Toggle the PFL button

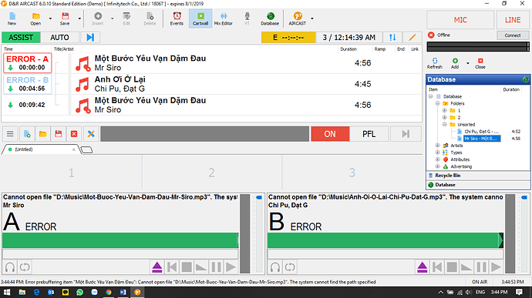pos(369,134)
